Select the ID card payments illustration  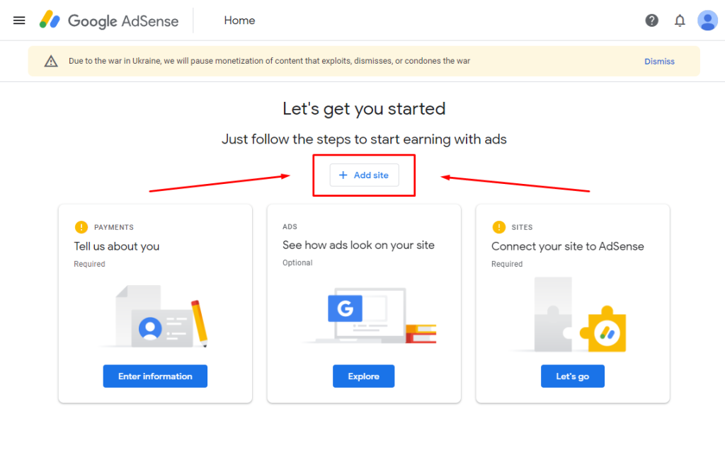[161, 317]
